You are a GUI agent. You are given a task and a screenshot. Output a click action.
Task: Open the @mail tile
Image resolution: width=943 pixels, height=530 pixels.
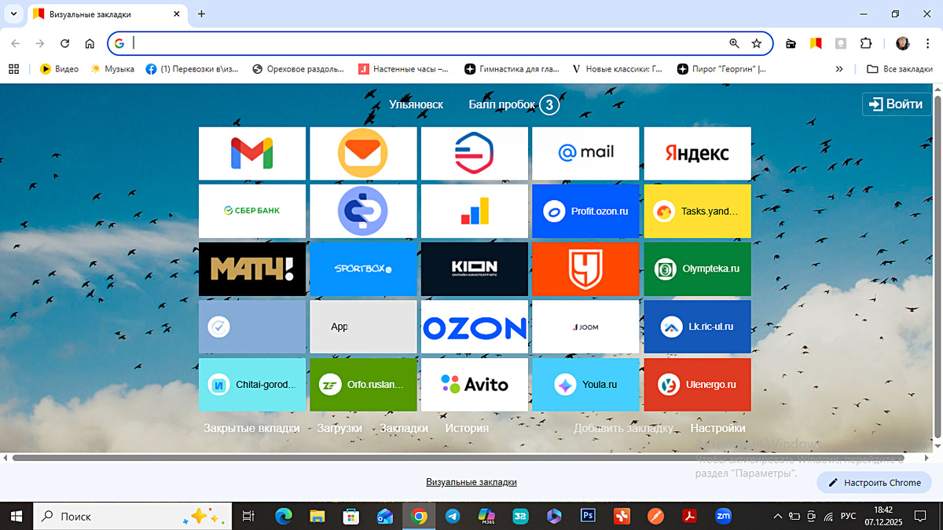tap(585, 153)
